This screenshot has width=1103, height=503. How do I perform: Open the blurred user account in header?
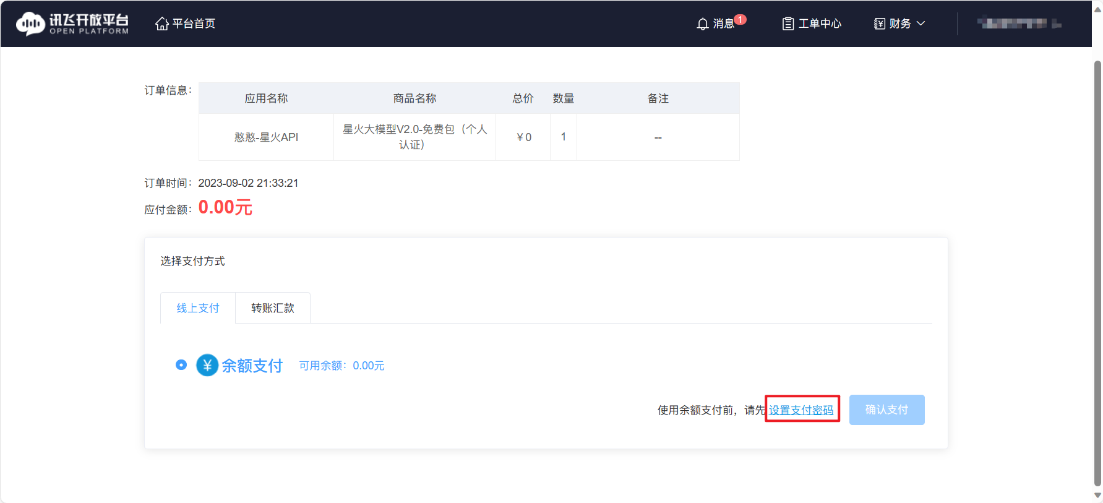[x=1018, y=24]
